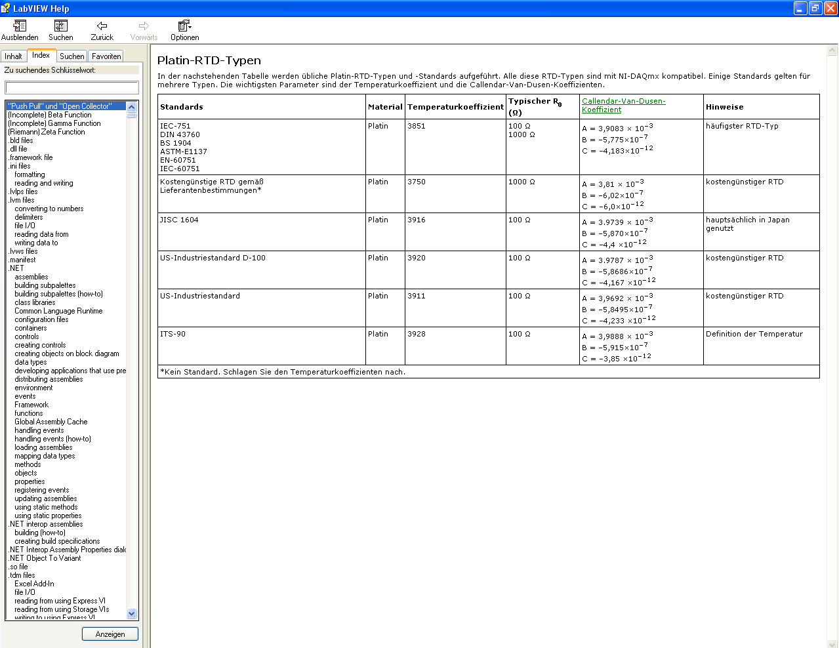
Task: Select 'reading data from' entry
Action: (41, 234)
